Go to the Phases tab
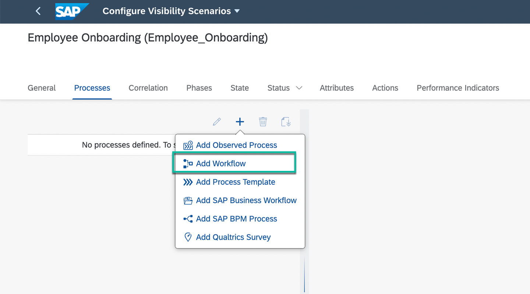This screenshot has width=530, height=294. coord(199,88)
